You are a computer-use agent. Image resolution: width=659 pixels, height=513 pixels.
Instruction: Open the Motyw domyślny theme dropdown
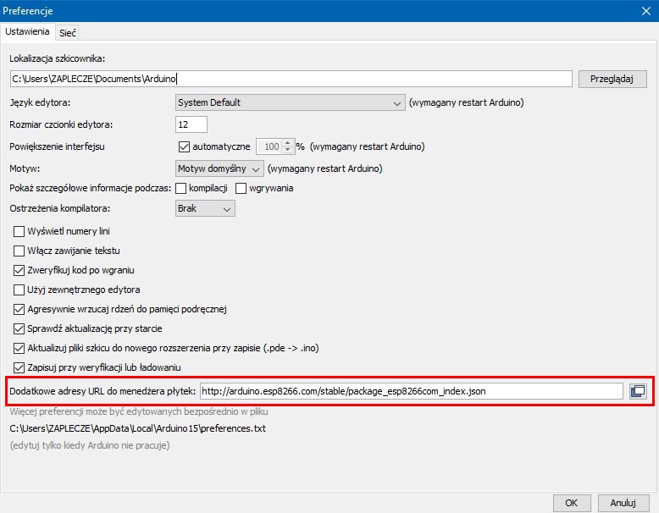(219, 168)
